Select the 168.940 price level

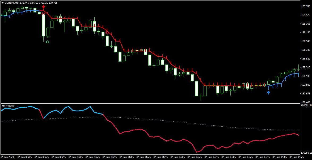[306, 41]
